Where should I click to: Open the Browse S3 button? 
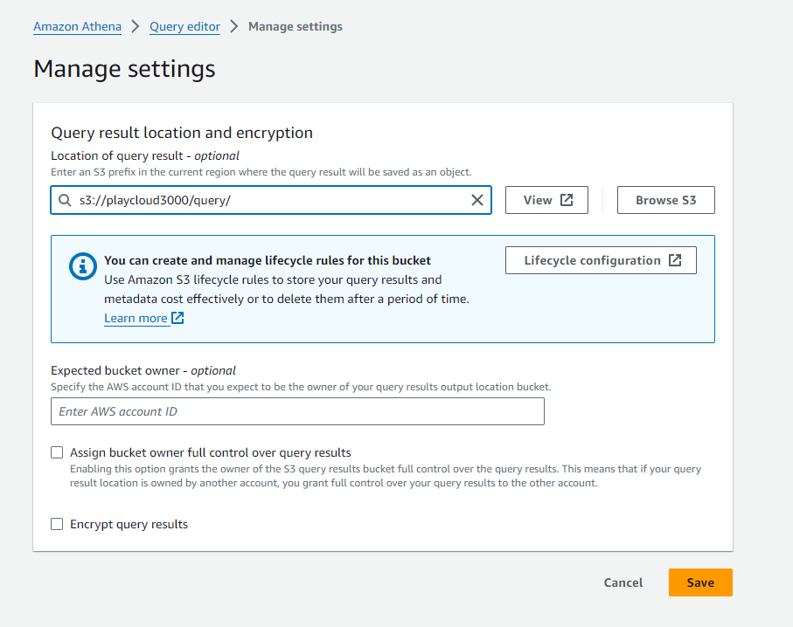[665, 200]
